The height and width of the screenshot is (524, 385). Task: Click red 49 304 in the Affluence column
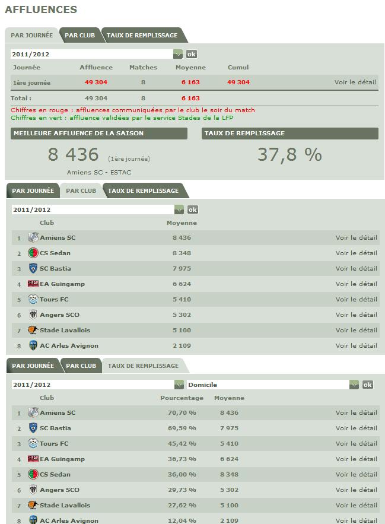point(96,82)
